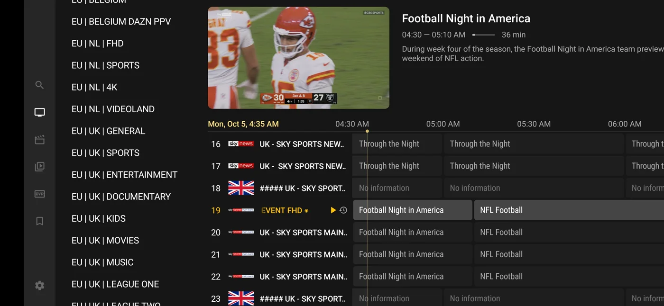Click 05:00 No information slot on channel 23
Screen dimensions: 664x306
(x=534, y=298)
